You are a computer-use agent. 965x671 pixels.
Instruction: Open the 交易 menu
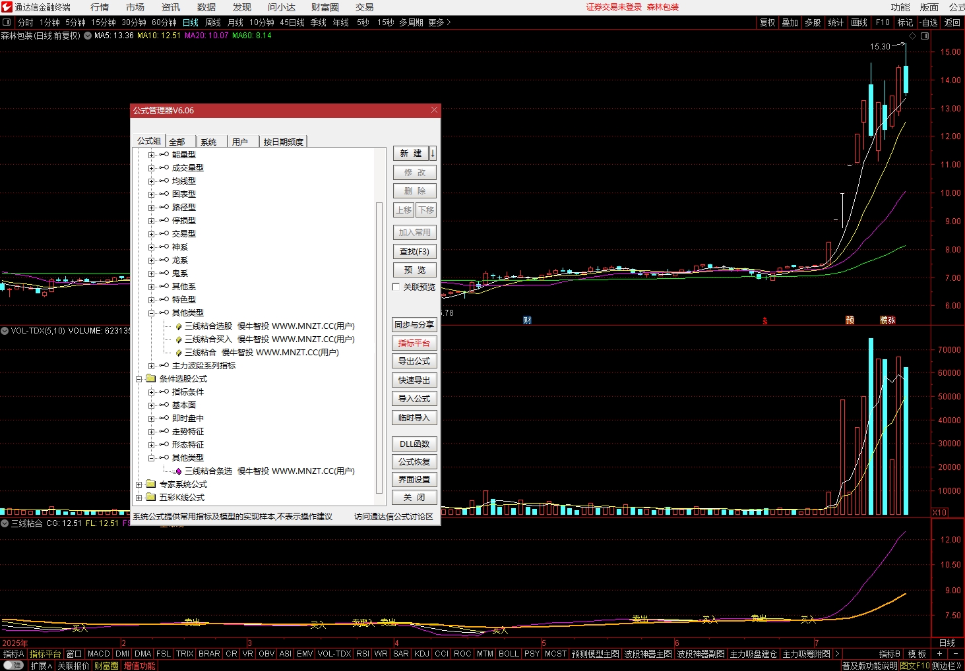(365, 7)
